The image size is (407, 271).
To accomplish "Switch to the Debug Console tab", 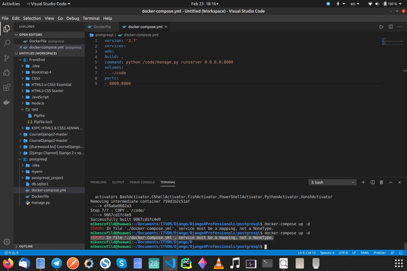I will click(x=142, y=182).
